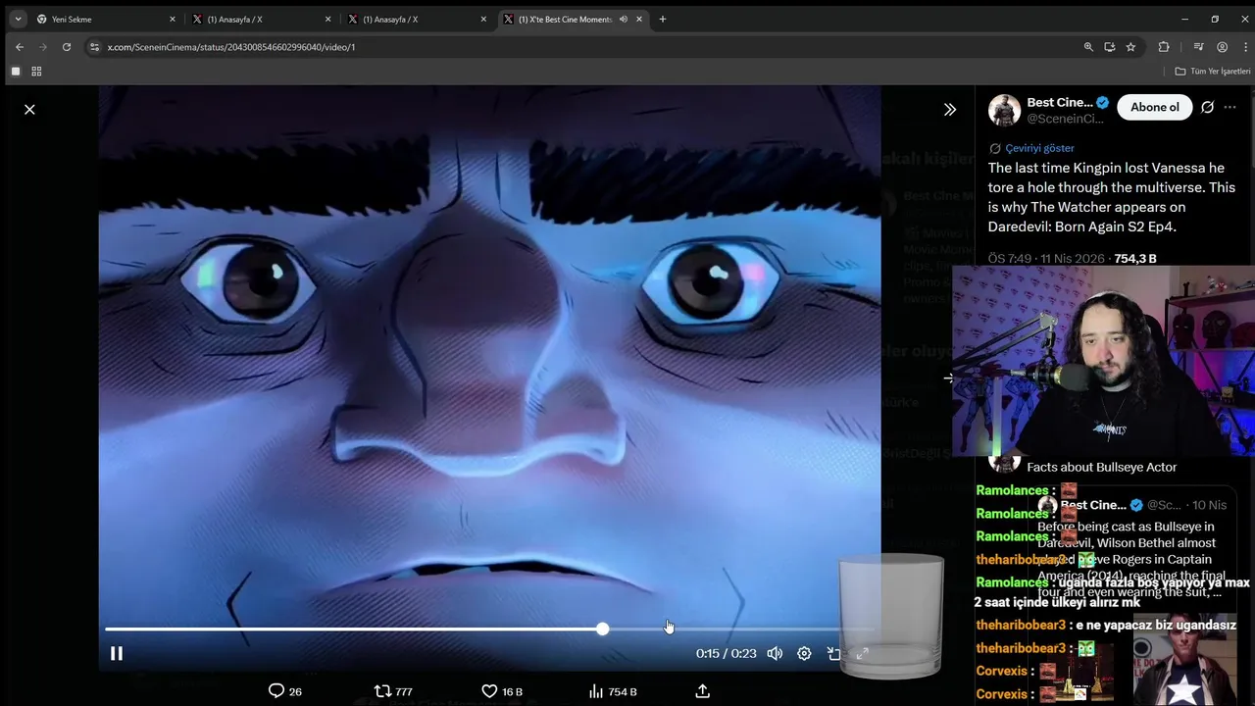The height and width of the screenshot is (706, 1255).
Task: Bookmark this page with star icon
Action: coord(1130,46)
